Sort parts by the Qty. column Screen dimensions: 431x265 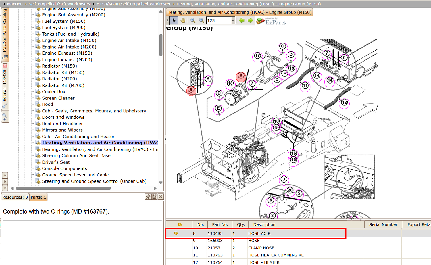(241, 224)
